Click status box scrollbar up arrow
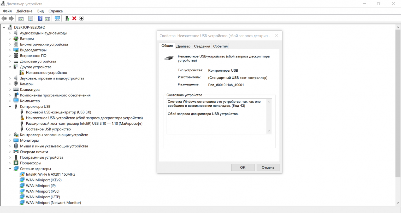 tap(269, 102)
